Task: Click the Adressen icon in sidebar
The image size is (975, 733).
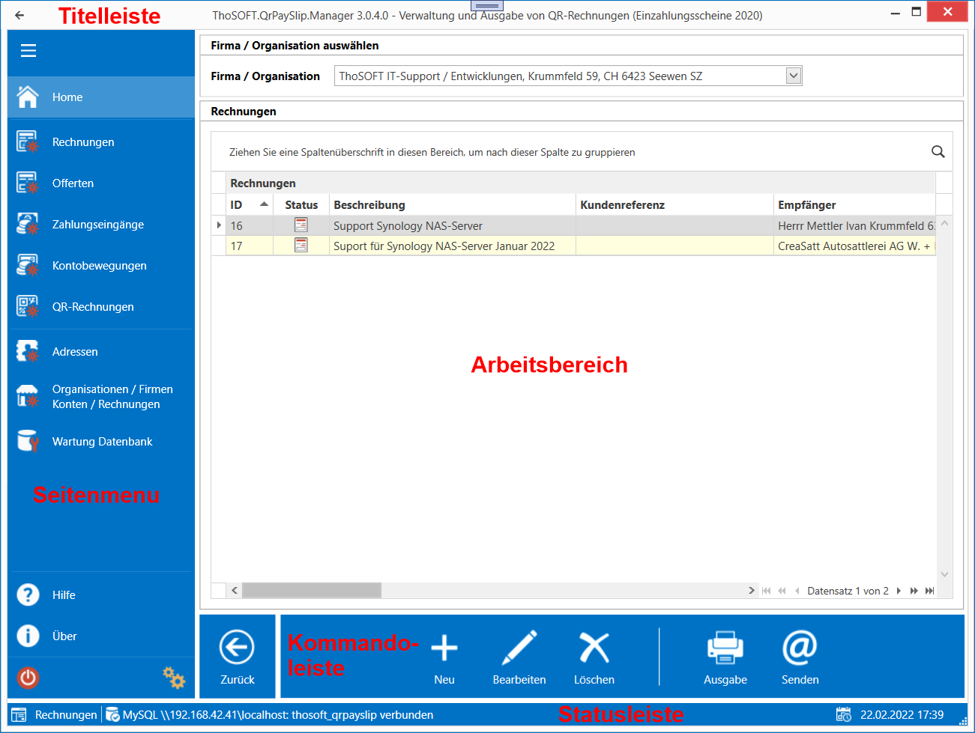Action: click(28, 351)
